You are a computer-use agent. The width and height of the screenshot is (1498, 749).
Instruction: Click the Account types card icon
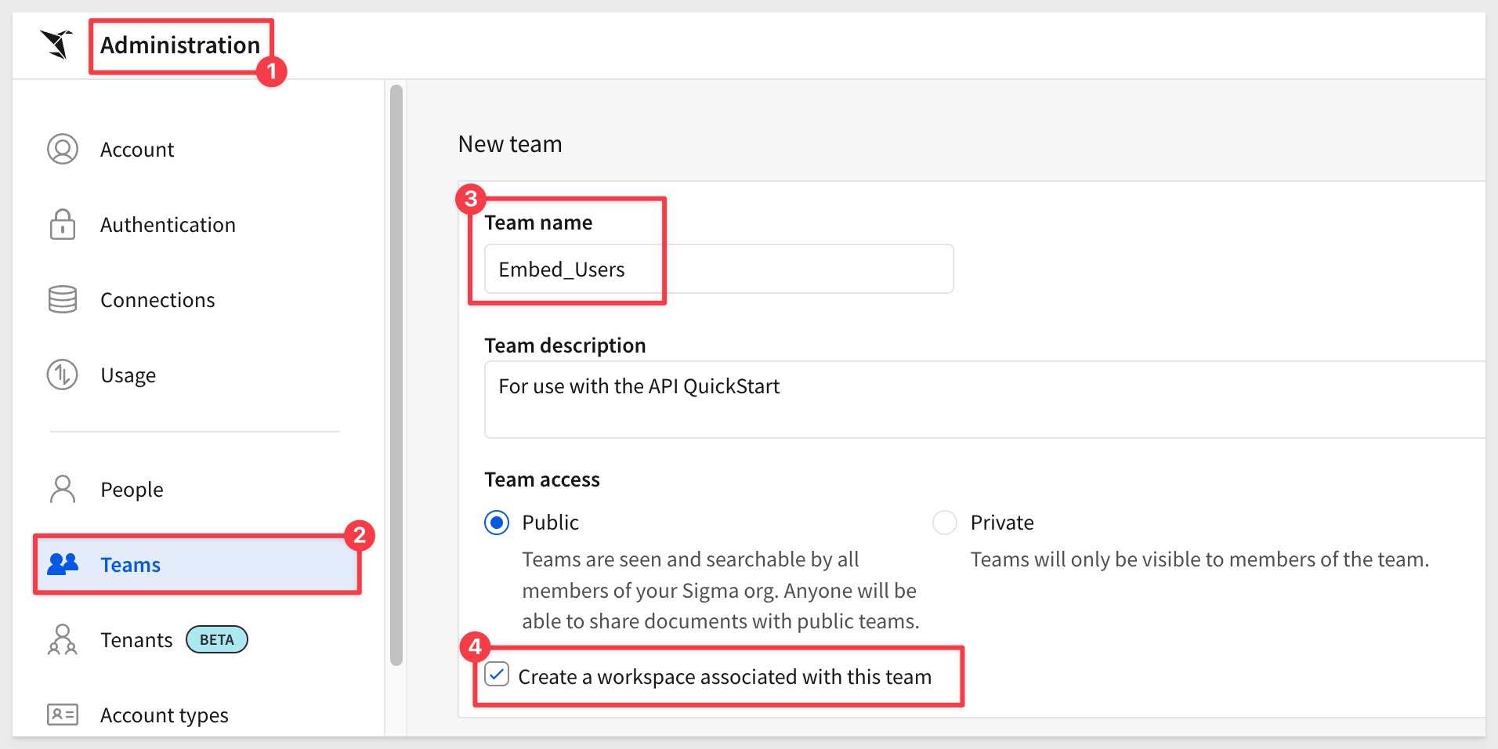click(63, 715)
